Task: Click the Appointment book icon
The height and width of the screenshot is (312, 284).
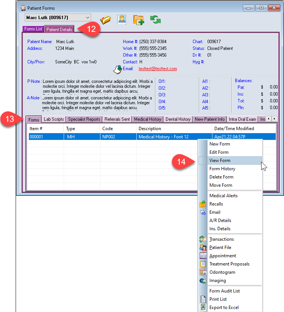Action: coord(203,256)
